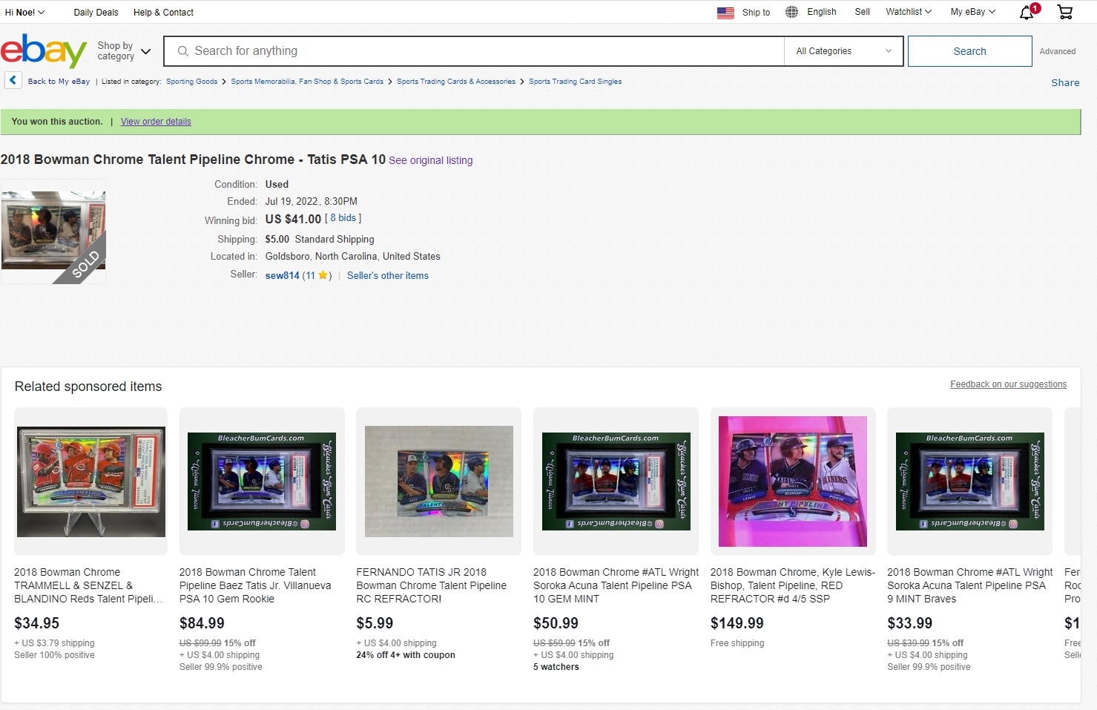Open the Reds Talent Pipeline card image
This screenshot has width=1097, height=710.
pyautogui.click(x=91, y=481)
